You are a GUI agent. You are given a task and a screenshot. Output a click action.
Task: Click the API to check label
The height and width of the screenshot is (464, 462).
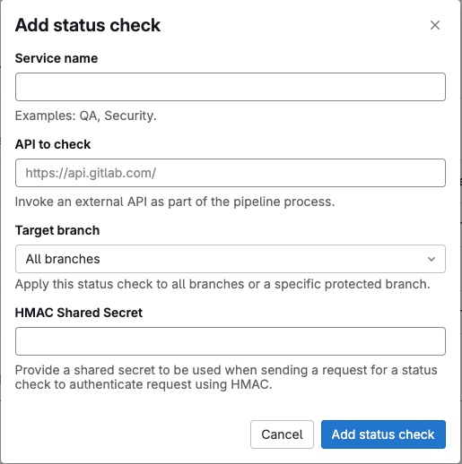pos(53,144)
